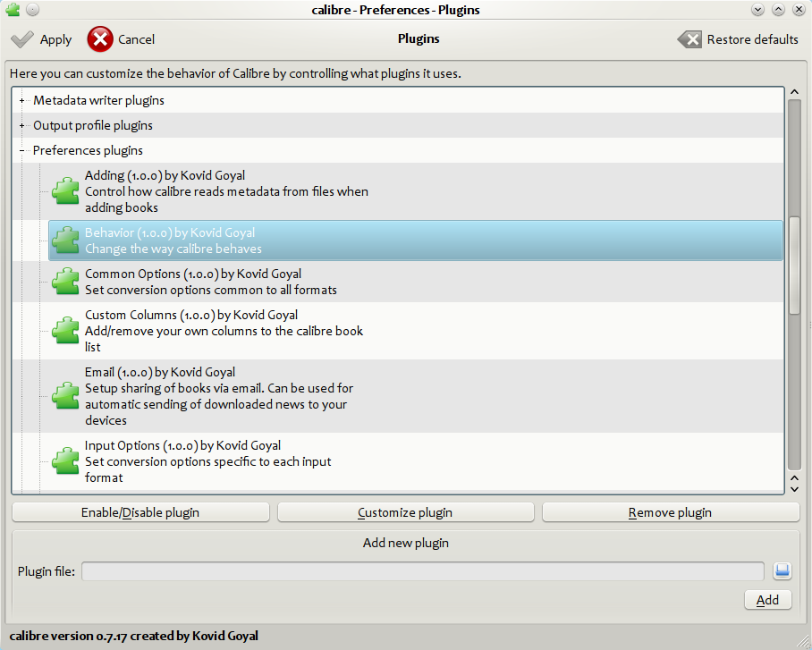Click the calibre icon in title bar

[x=13, y=9]
